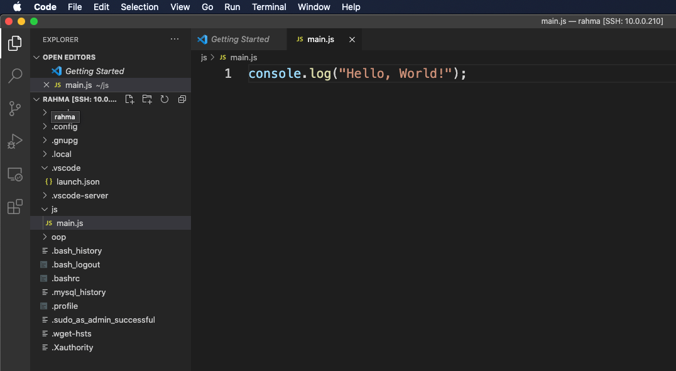Open Explorer more actions ellipsis menu
The height and width of the screenshot is (371, 676).
[175, 40]
